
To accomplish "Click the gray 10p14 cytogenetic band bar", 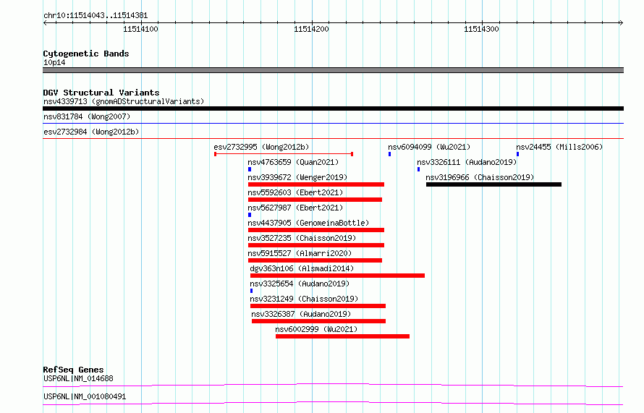I will [333, 70].
